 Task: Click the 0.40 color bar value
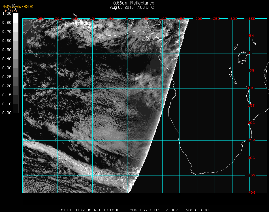pos(7,59)
